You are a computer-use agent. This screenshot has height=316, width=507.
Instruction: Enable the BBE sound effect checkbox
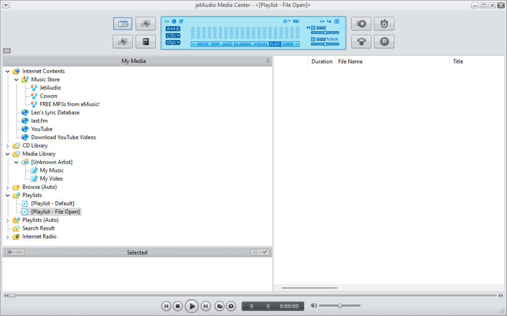[x=313, y=28]
